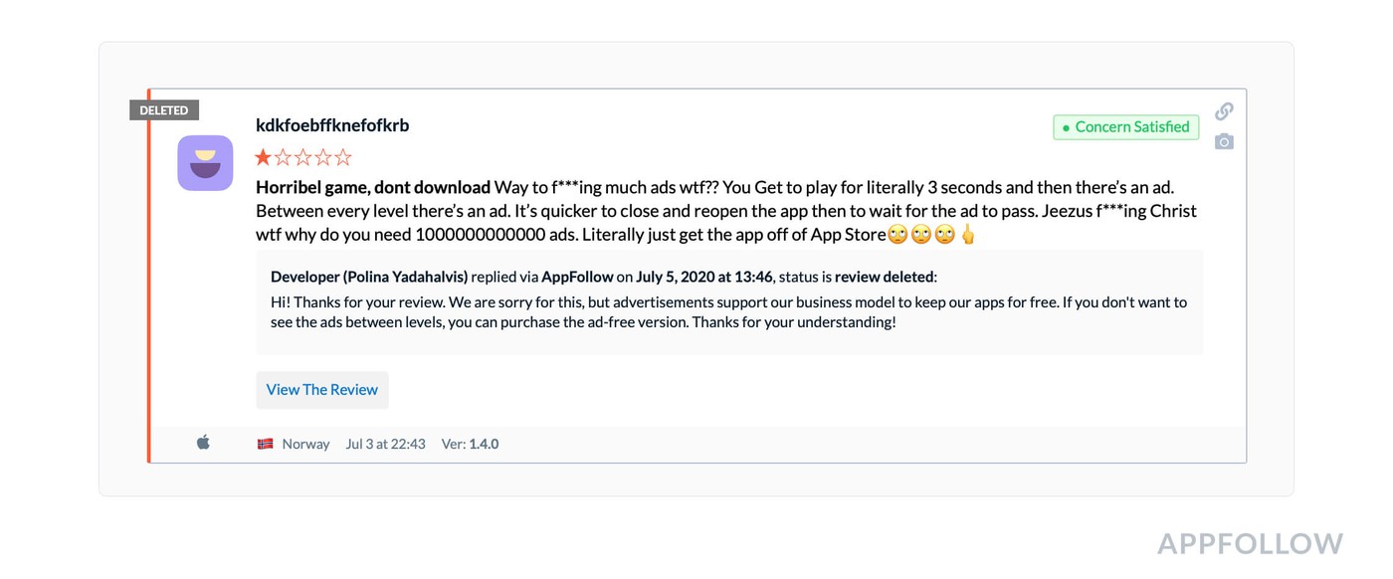Click the fifth empty rating star
Screen dimensions: 1393x579
pyautogui.click(x=343, y=157)
